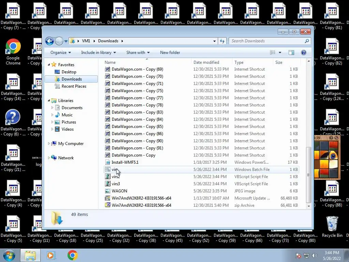Click the Back navigation arrow in Explorer

[49, 41]
